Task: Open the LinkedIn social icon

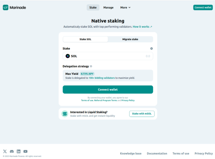Action: click(19, 151)
